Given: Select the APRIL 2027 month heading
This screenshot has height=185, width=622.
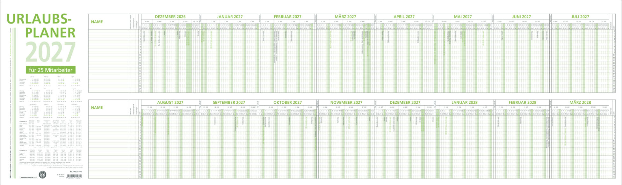Looking at the screenshot, I should pyautogui.click(x=404, y=17).
